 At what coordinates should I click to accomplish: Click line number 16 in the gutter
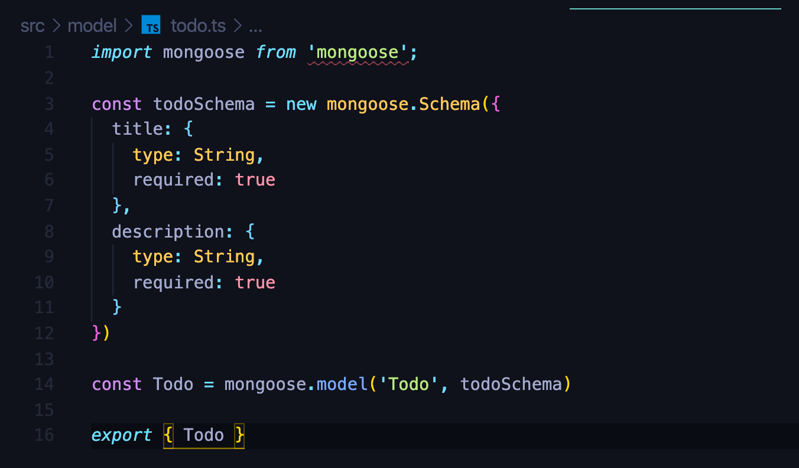click(44, 435)
